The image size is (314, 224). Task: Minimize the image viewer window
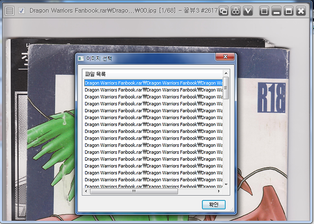click(x=276, y=11)
